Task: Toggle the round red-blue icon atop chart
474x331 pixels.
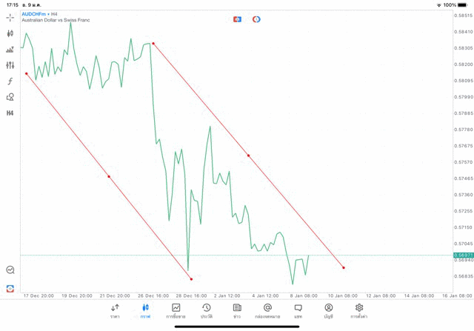Action: pos(256,19)
